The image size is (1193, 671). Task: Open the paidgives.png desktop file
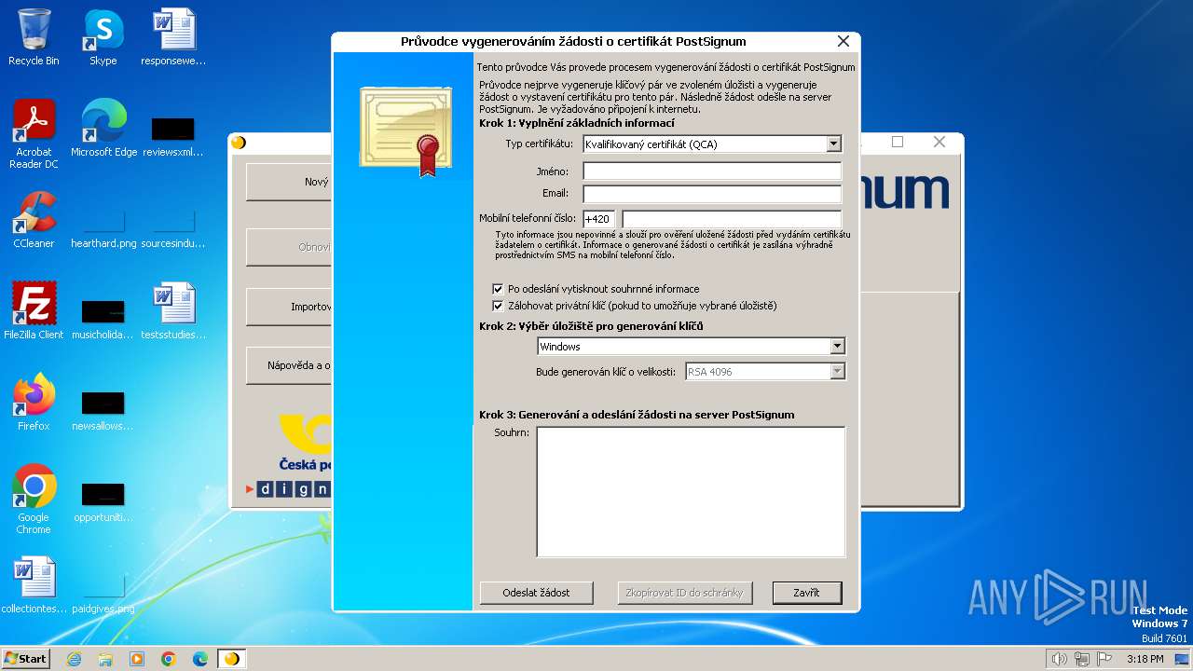pos(103,595)
